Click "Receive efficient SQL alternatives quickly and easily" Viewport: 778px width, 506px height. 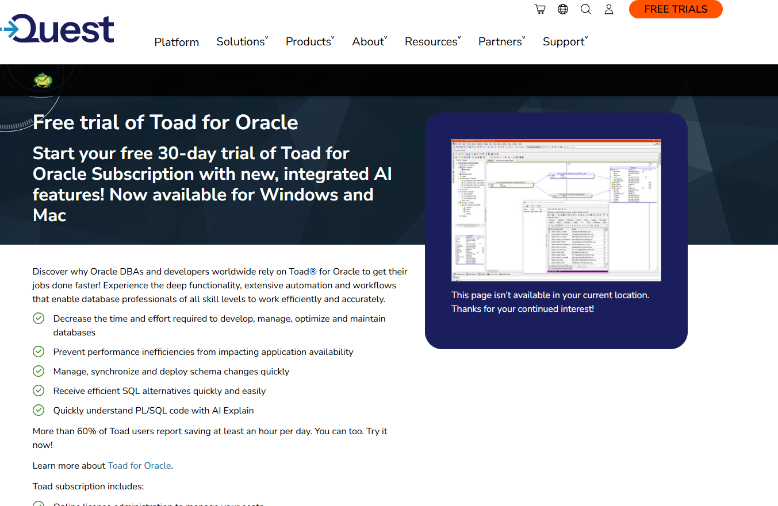point(160,391)
